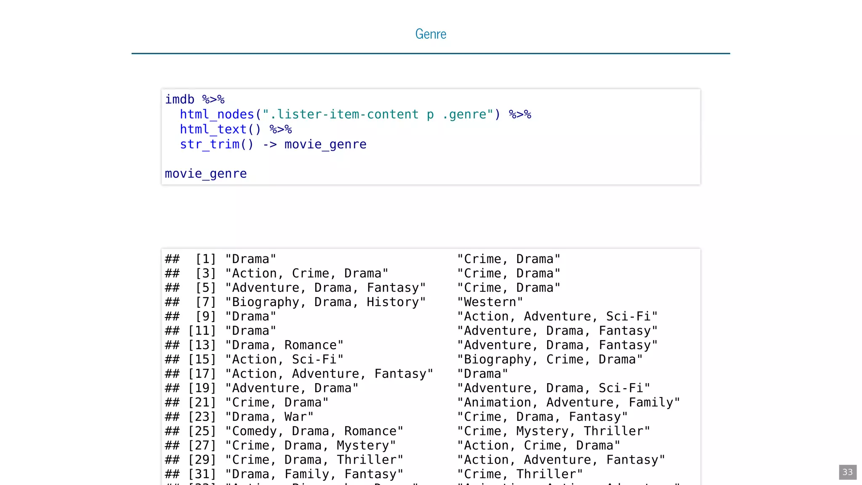The image size is (862, 485).
Task: Click the 'html_text() %>%' line
Action: [x=236, y=129]
